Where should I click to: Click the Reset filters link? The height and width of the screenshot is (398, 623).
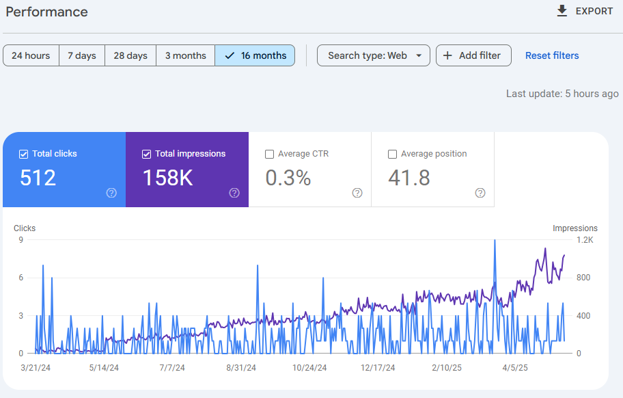[552, 55]
